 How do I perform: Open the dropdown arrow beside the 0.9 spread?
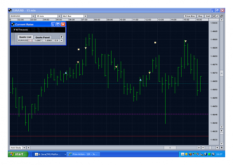[x=62, y=40]
